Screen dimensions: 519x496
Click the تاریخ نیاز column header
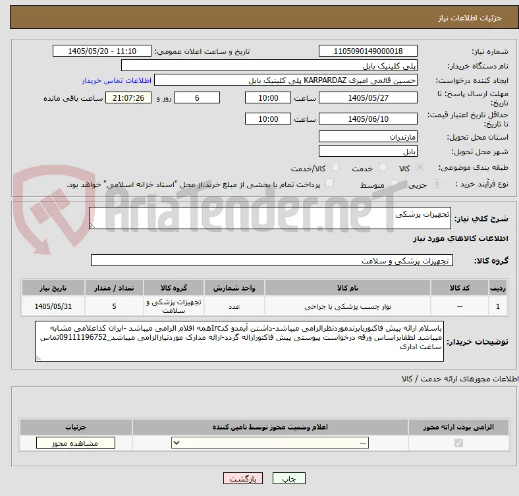point(53,288)
